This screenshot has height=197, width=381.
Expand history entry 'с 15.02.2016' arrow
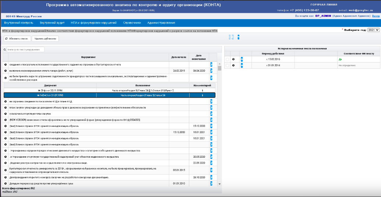tap(233, 59)
